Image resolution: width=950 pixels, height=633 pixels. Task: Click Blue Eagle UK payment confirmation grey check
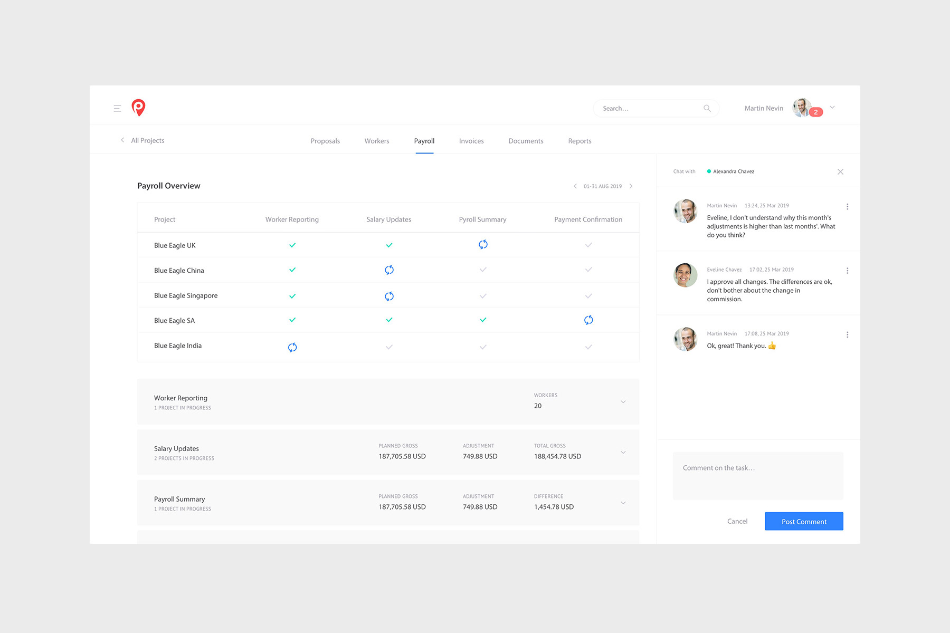(588, 245)
